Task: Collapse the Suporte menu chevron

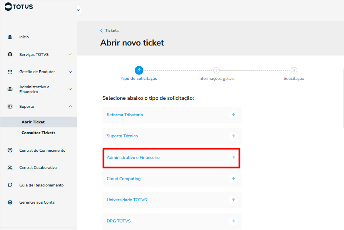Action: 70,107
